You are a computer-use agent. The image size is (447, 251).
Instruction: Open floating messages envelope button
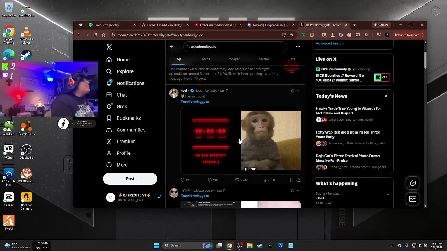[413, 199]
